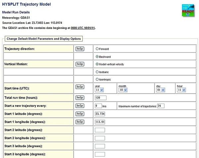Choose Model vertical velocity option

[97, 64]
